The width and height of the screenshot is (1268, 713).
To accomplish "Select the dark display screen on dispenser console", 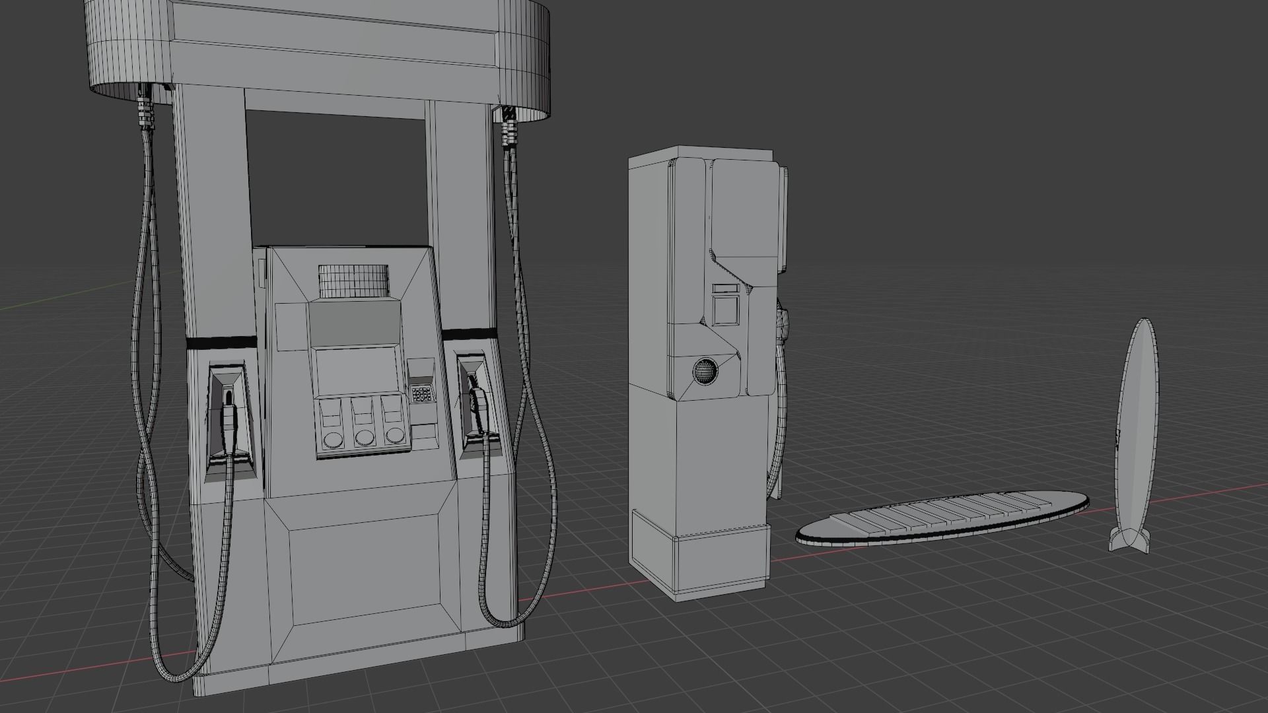I will (x=355, y=324).
